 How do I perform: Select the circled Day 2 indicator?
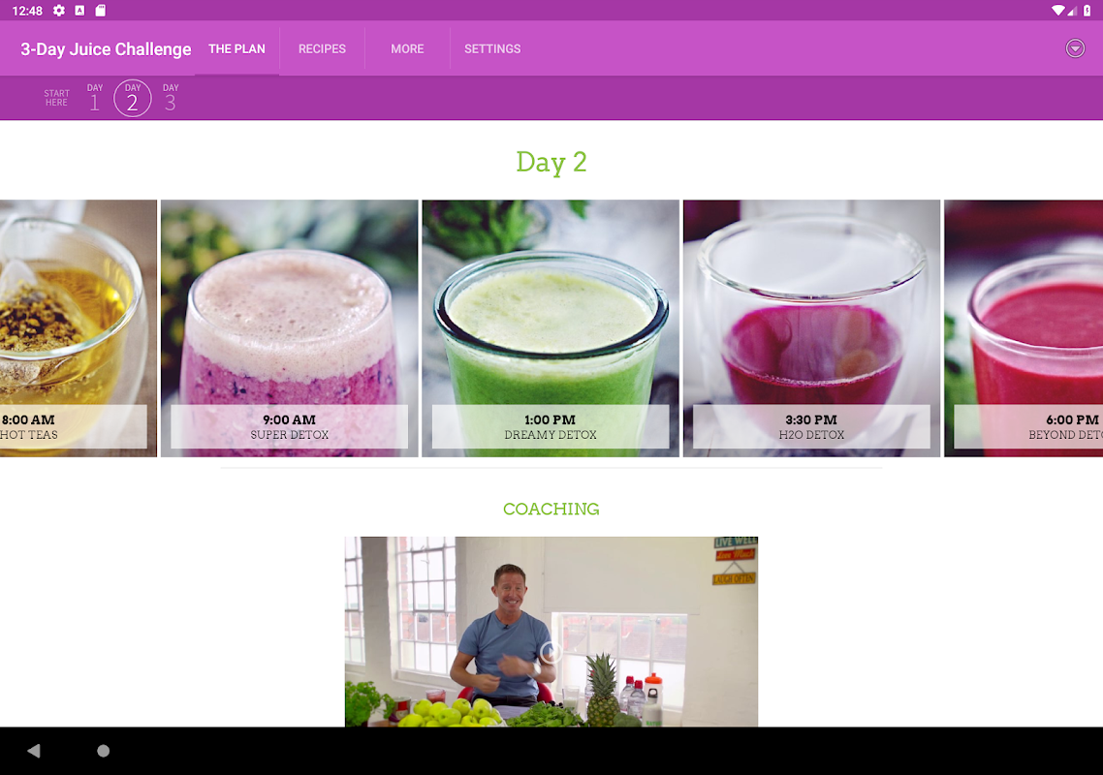[132, 98]
